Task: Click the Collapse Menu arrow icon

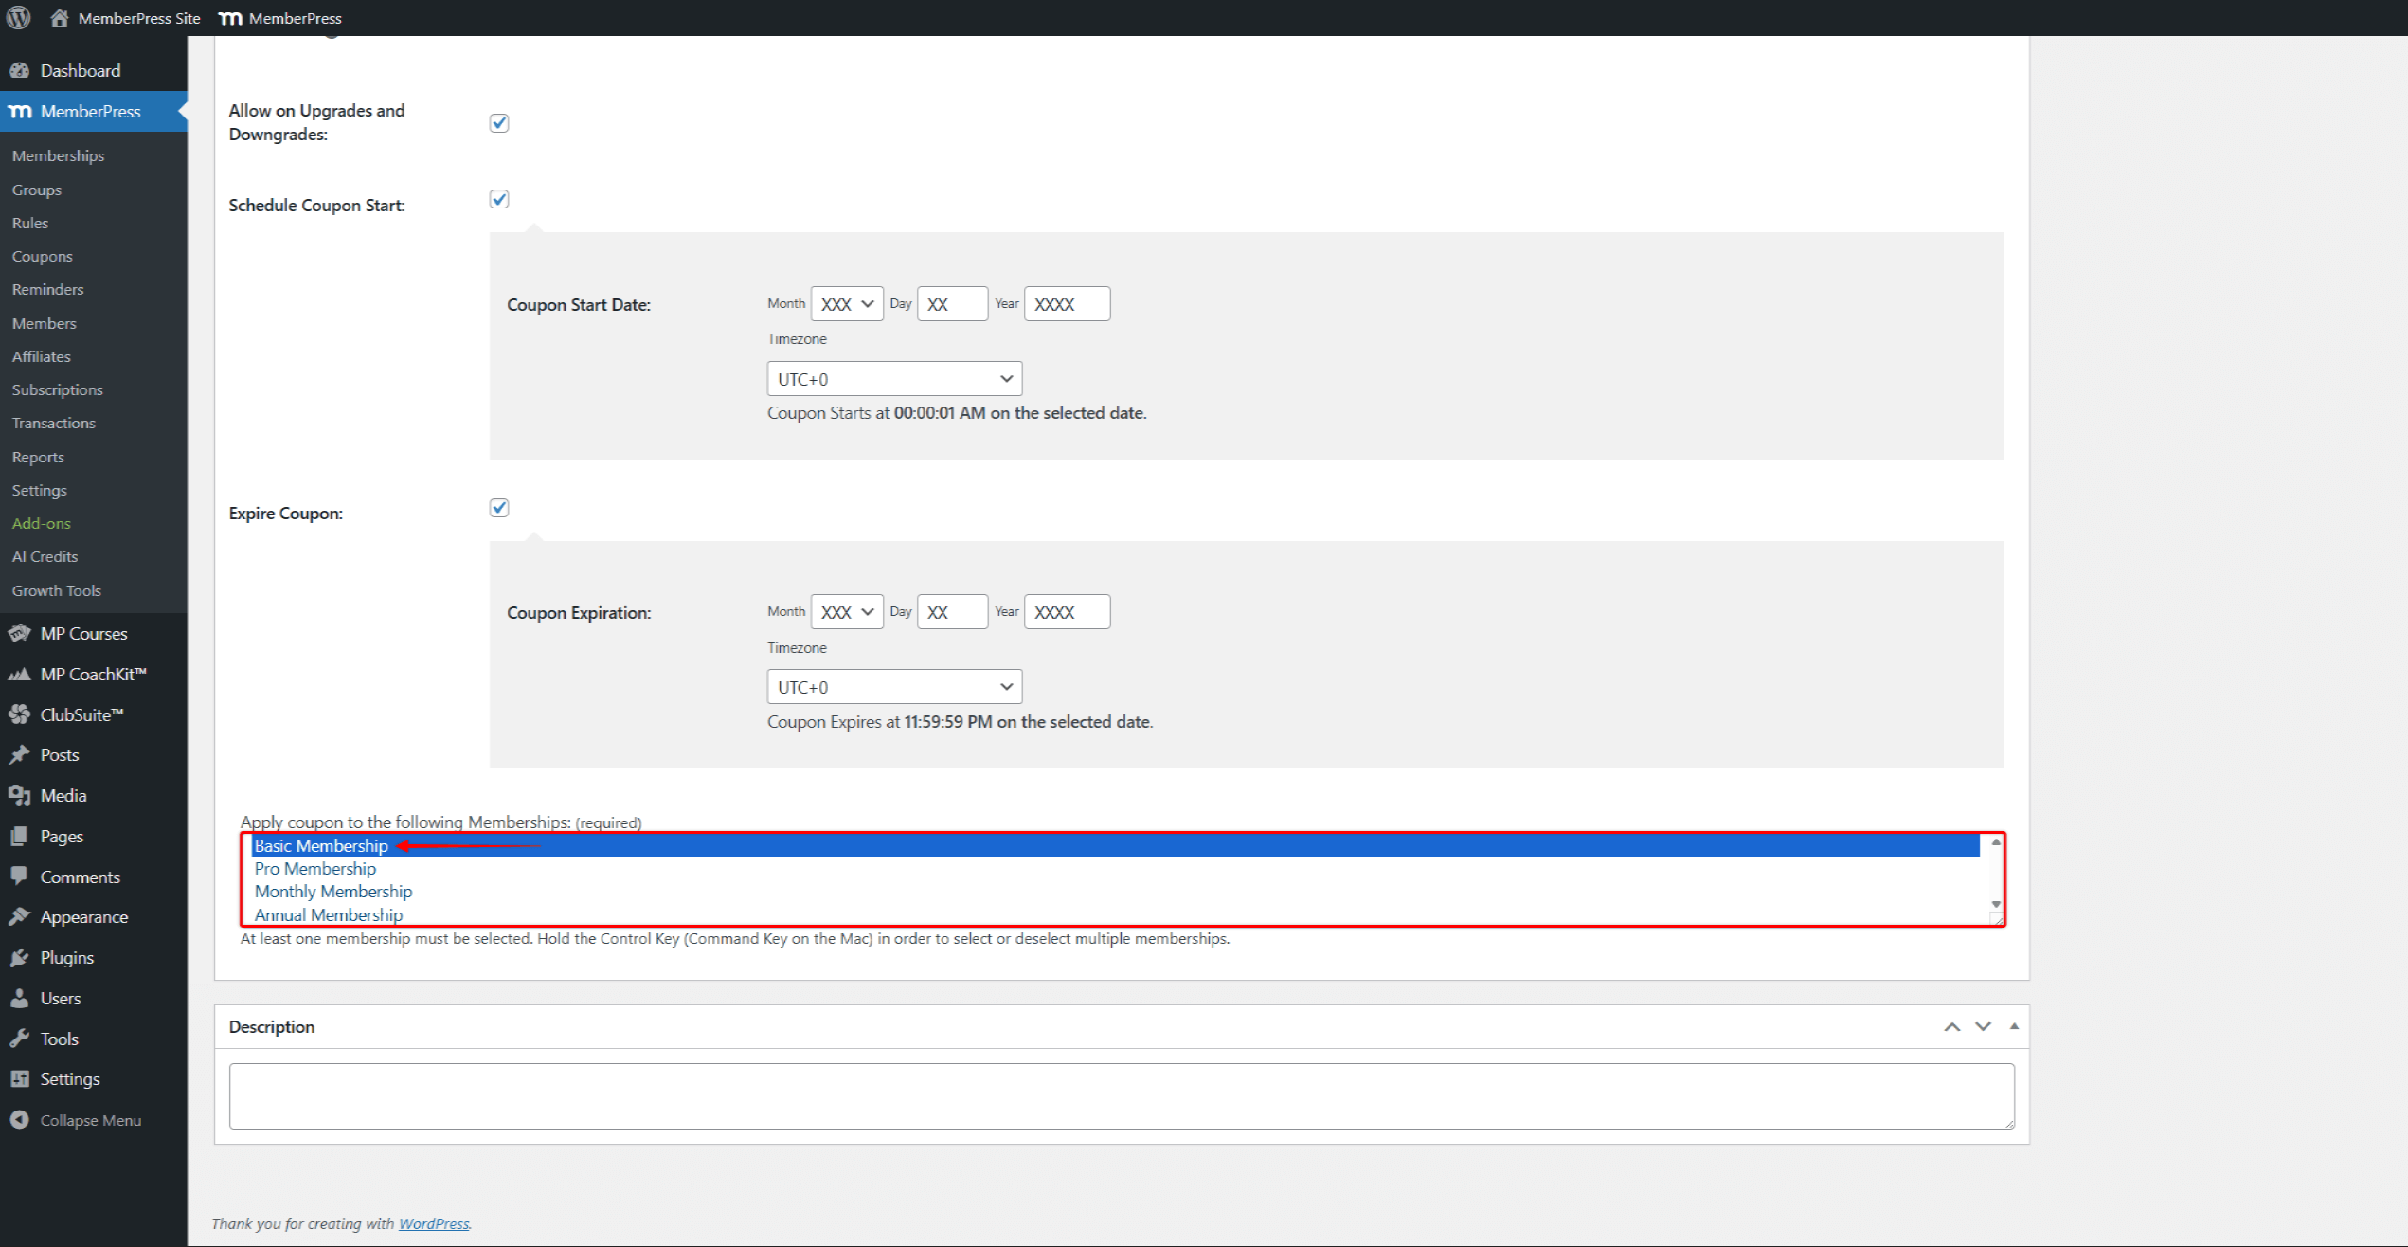Action: coord(19,1120)
